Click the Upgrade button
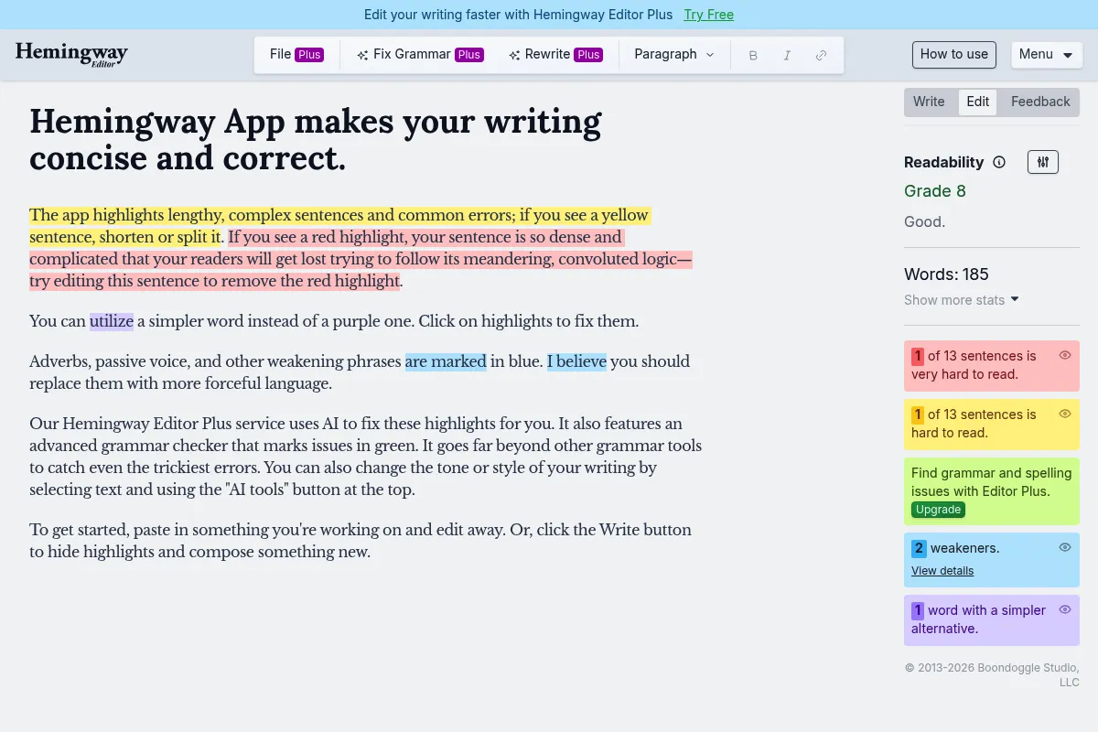Image resolution: width=1098 pixels, height=732 pixels. [x=939, y=510]
